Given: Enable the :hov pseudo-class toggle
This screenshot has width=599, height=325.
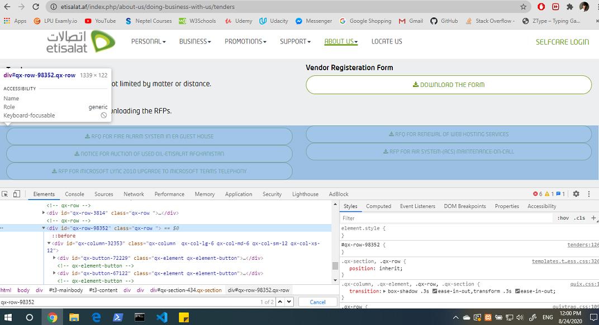Looking at the screenshot, I should point(564,217).
